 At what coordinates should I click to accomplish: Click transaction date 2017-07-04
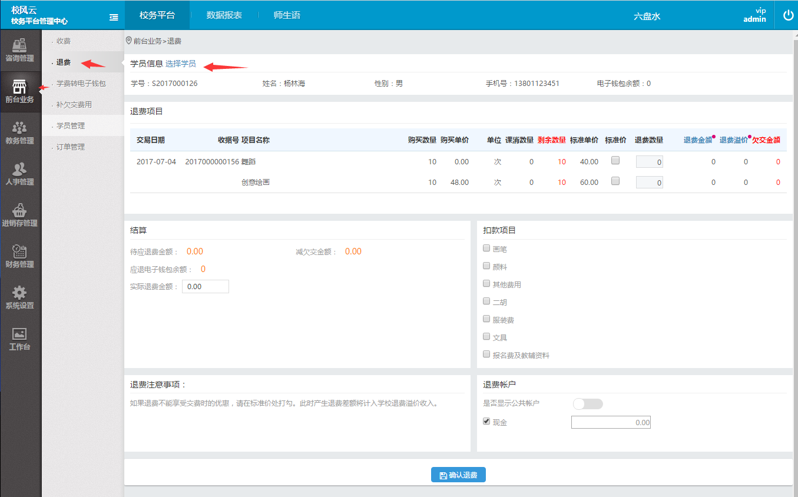(x=156, y=162)
